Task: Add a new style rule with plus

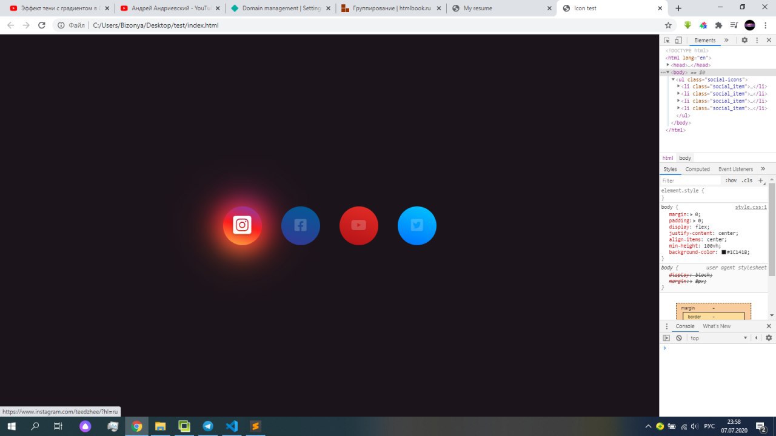Action: (761, 180)
